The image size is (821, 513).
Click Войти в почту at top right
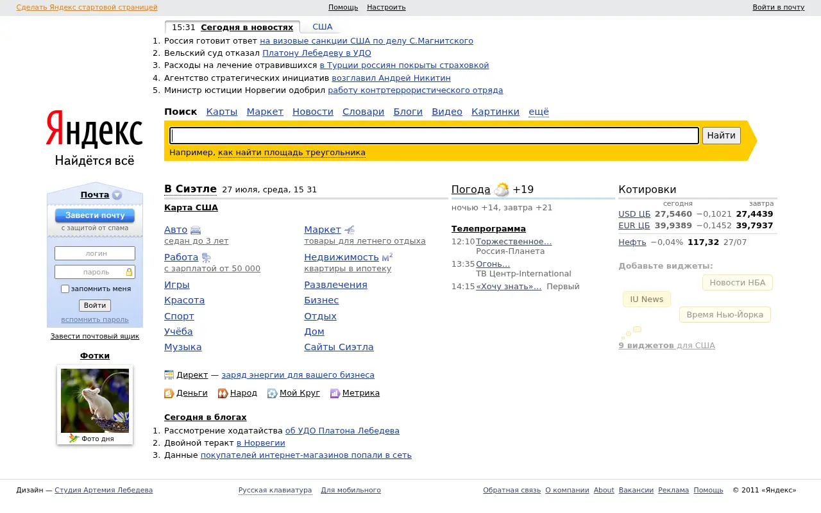tap(778, 7)
